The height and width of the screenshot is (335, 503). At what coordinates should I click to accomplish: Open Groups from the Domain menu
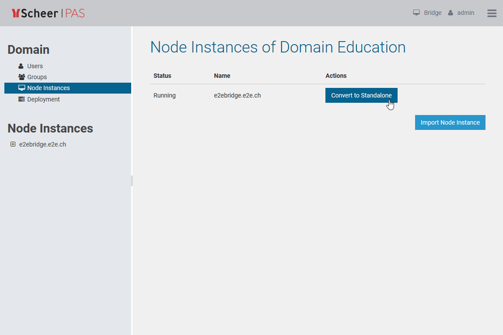coord(37,77)
